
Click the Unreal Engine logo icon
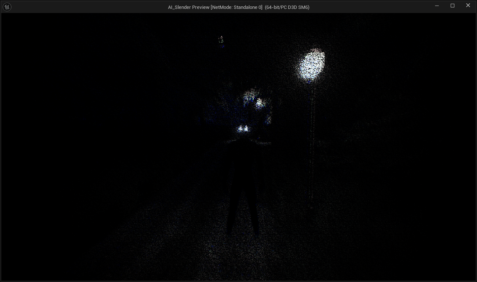(x=7, y=7)
